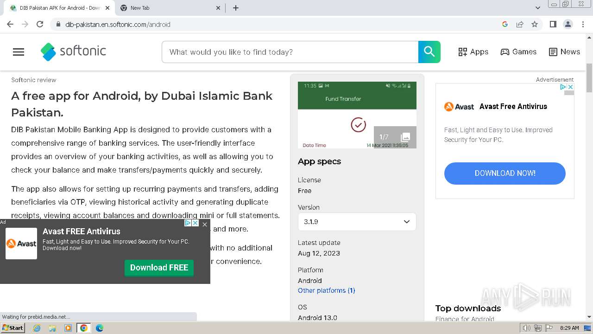Click the volume icon in system tray
Viewport: 593px width, 334px height.
[x=527, y=328]
